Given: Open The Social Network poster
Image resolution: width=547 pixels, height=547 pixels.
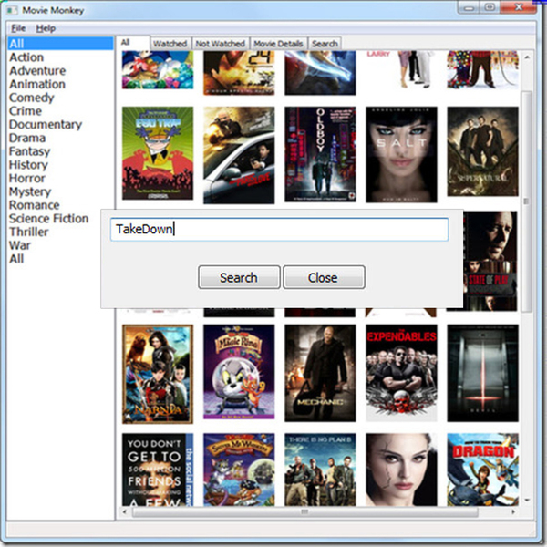Looking at the screenshot, I should [x=158, y=470].
